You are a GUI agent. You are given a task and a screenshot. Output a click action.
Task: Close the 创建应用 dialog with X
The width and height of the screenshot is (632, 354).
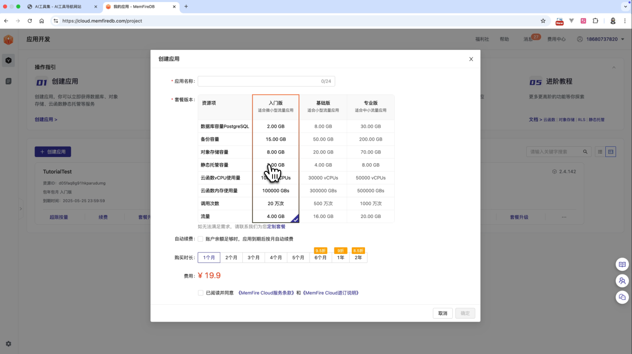[x=471, y=59]
